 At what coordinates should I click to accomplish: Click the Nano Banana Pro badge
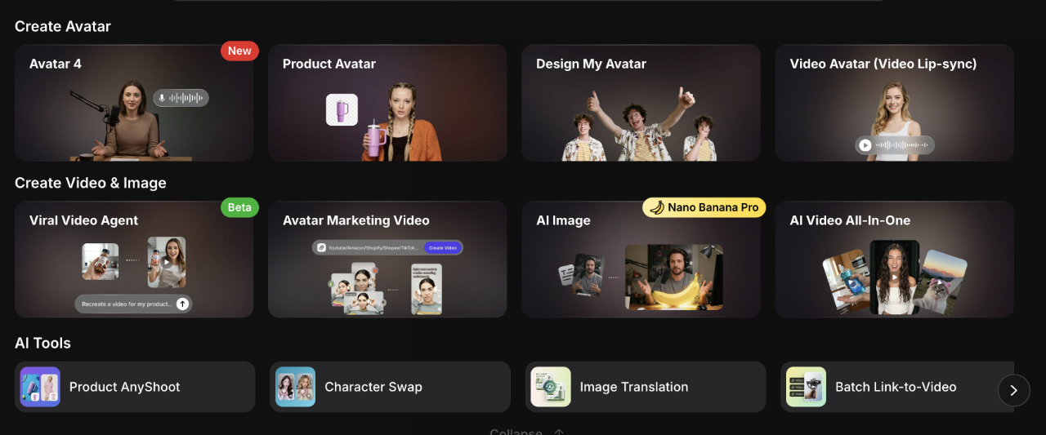704,207
